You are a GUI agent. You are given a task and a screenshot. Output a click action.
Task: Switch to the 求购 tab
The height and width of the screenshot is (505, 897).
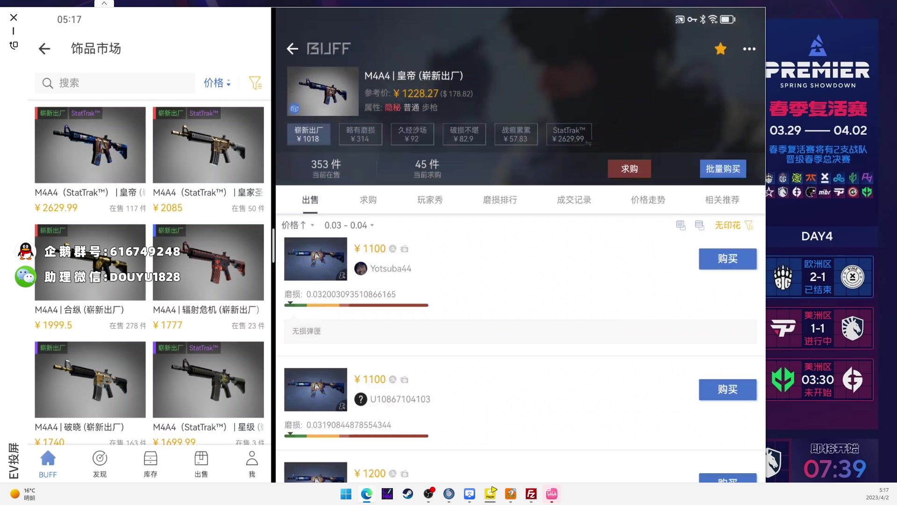[x=368, y=200]
